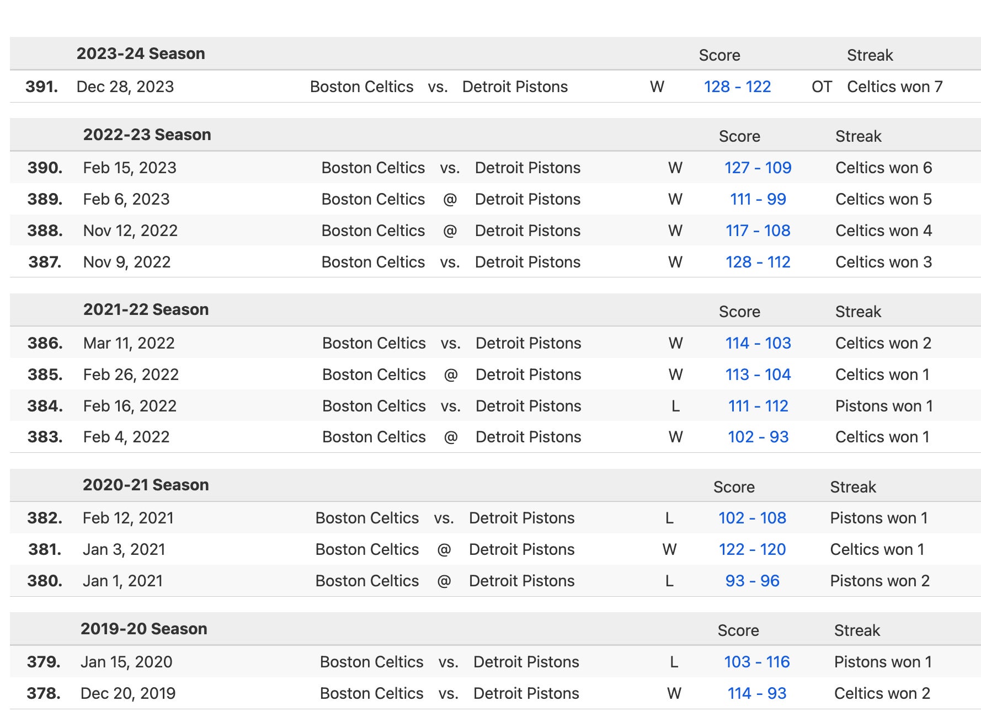Open the 114 - 93 score link

756,693
